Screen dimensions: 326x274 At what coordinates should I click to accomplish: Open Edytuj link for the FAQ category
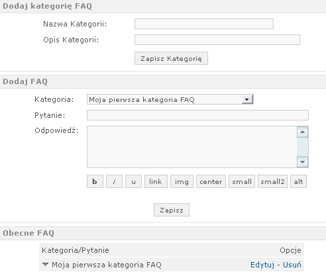(262, 265)
